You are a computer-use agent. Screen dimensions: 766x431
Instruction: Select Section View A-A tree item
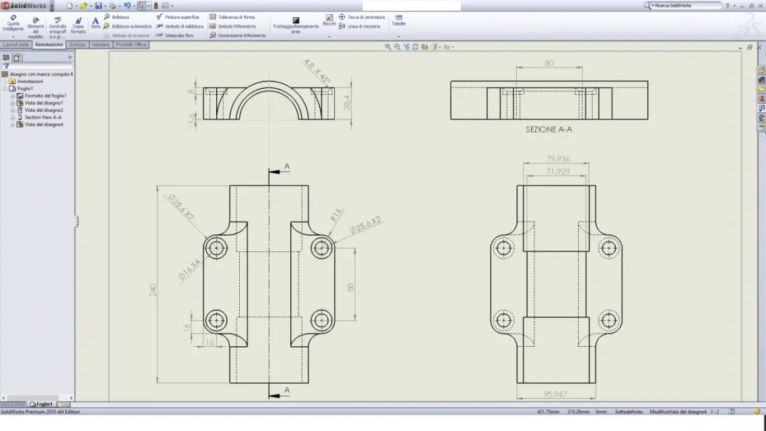tap(39, 118)
